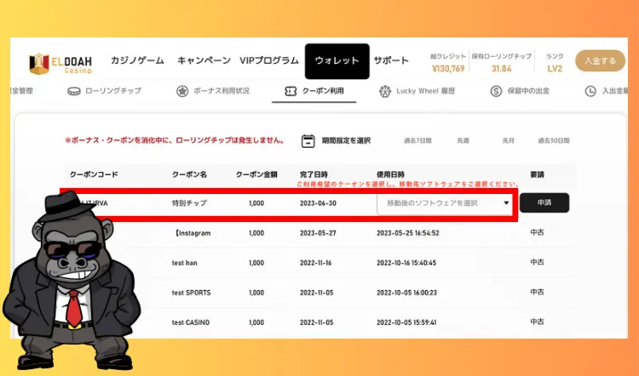Filter by 先月
This screenshot has width=639, height=376.
[508, 141]
